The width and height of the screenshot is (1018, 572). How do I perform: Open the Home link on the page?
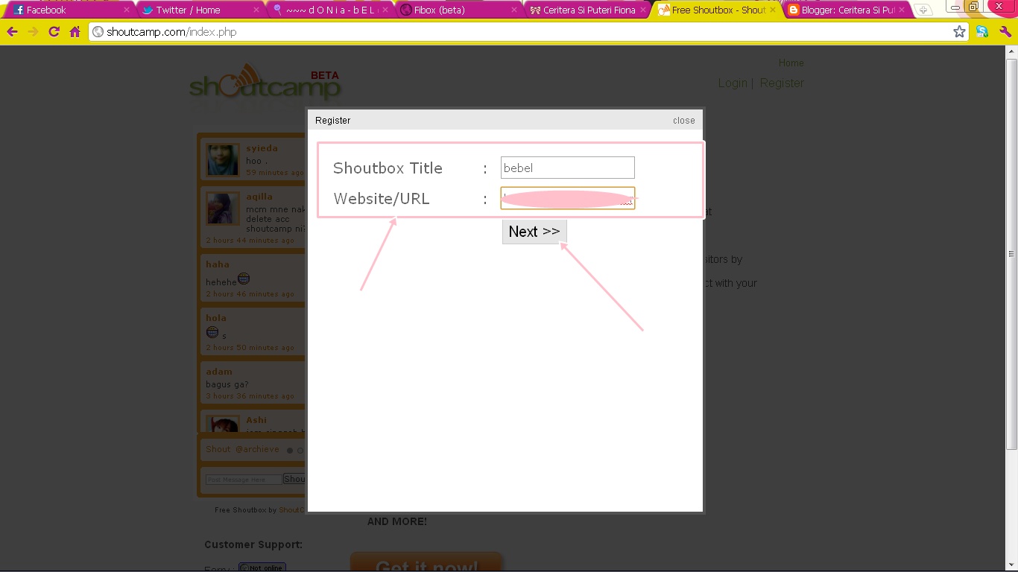pos(791,63)
